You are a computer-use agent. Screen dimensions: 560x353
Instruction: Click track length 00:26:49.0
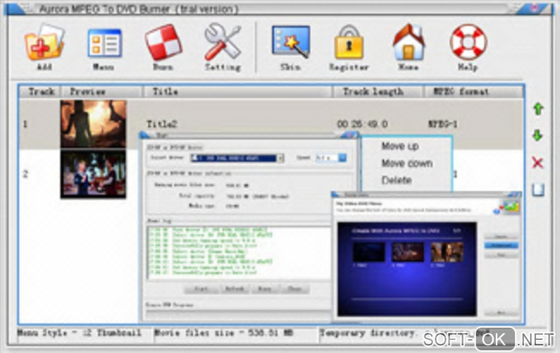(362, 124)
